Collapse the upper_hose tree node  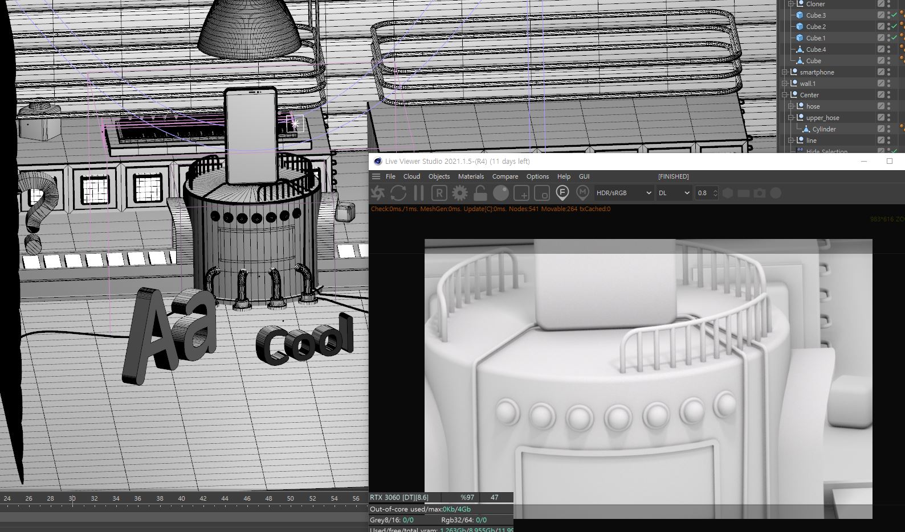(x=791, y=118)
